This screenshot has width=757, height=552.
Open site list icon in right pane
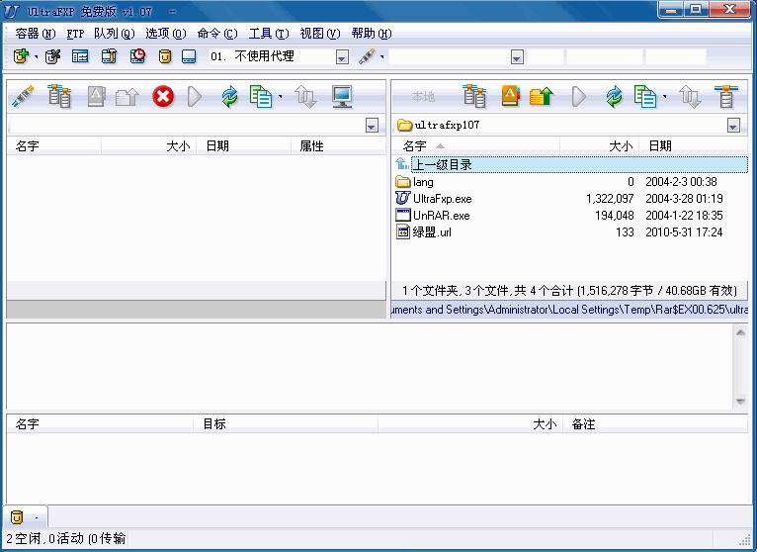(x=474, y=96)
